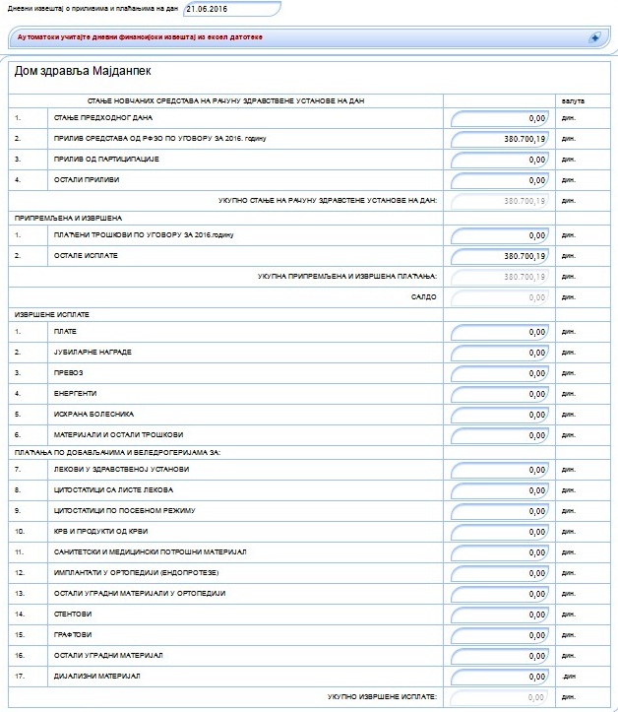Edit amount for СТАЊЕ ПРЕДХОДНОГ ДАНА
This screenshot has width=618, height=712.
[500, 118]
